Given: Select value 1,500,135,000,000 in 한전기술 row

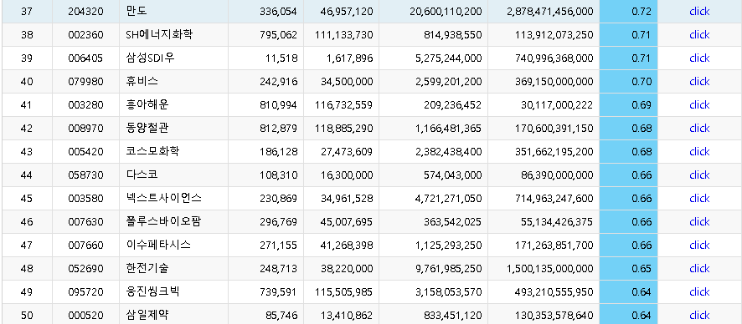Looking at the screenshot, I should tap(550, 268).
